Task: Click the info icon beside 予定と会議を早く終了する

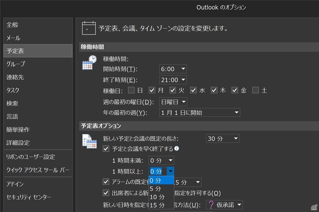Action: 177,149
